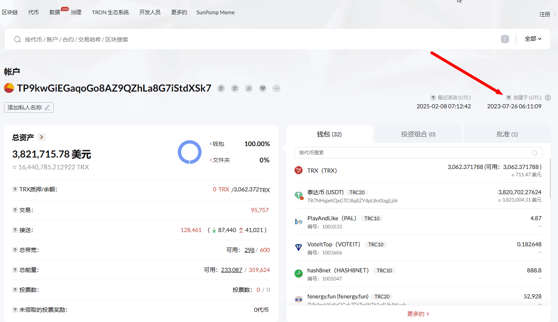Click the 注册 link
The height and width of the screenshot is (322, 558).
click(x=545, y=14)
